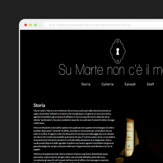This screenshot has height=163, width=163.
Task: Click the browser URL address bar
Action: point(103,25)
